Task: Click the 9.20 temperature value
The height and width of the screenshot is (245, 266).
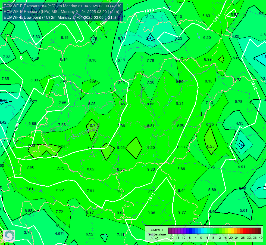Action: tap(151, 148)
